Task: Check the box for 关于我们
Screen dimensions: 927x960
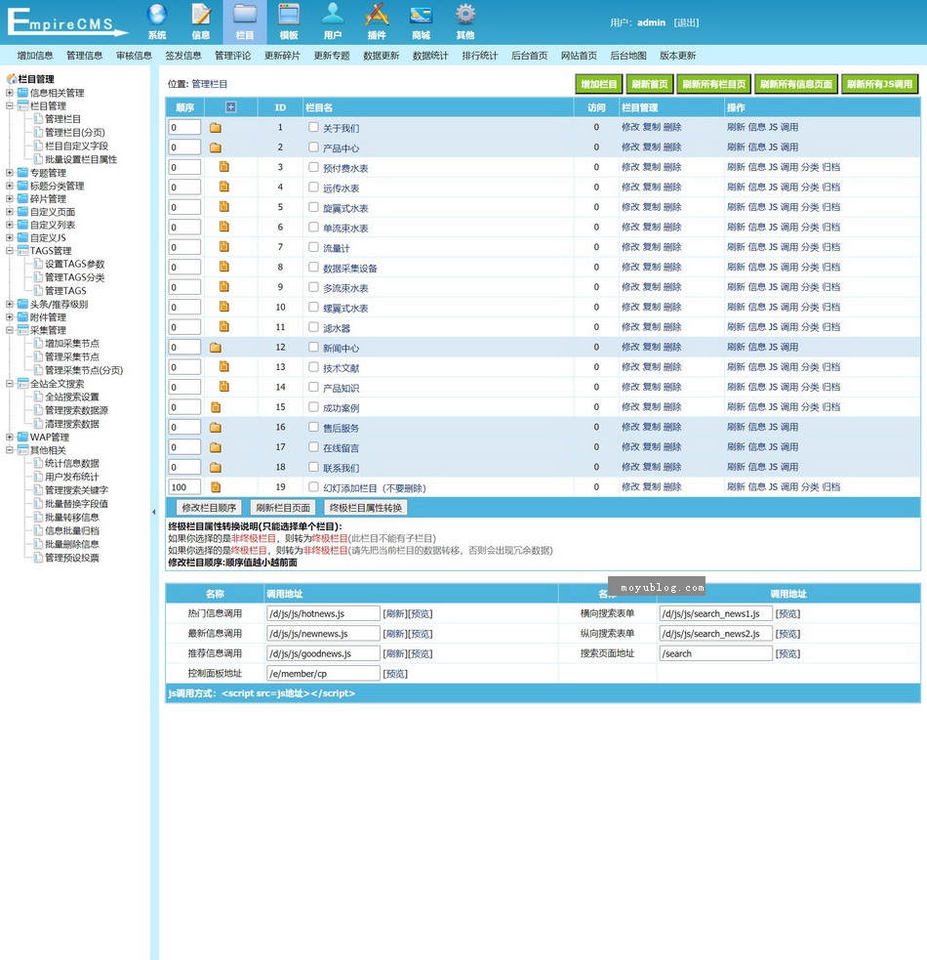Action: [x=313, y=127]
